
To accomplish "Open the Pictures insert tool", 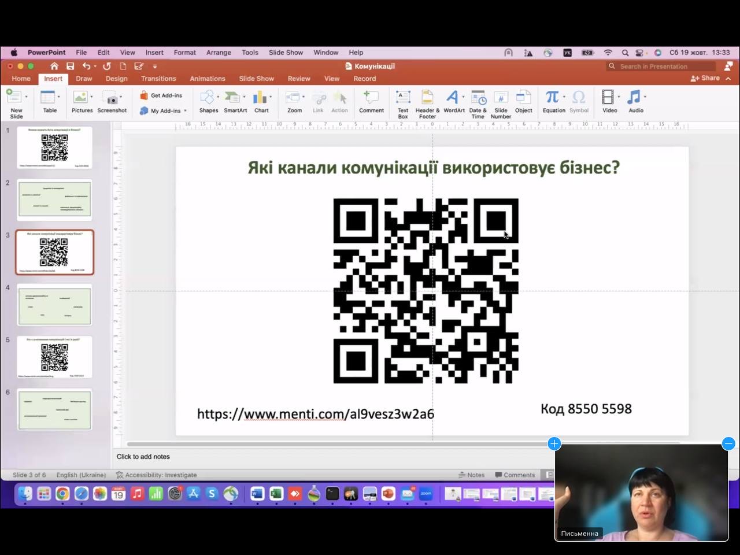I will [x=82, y=102].
